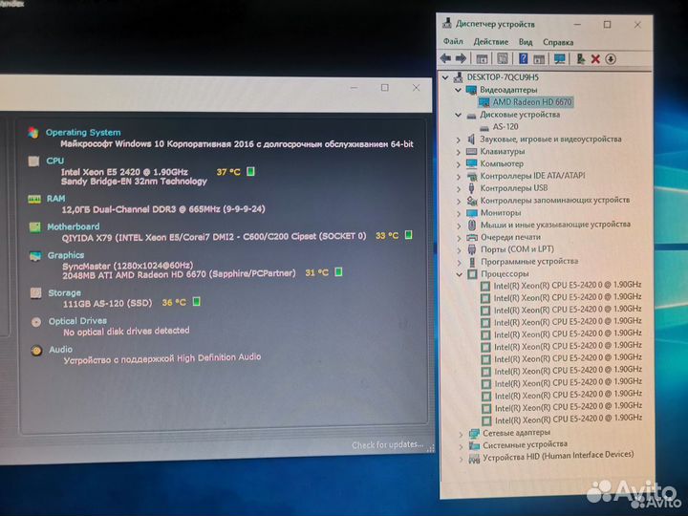
Task: Expand the Контроллеры USB category
Action: pos(459,188)
